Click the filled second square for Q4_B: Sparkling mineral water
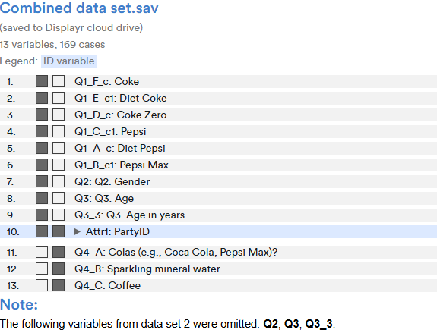Image resolution: width=437 pixels, height=330 pixels. tap(59, 269)
